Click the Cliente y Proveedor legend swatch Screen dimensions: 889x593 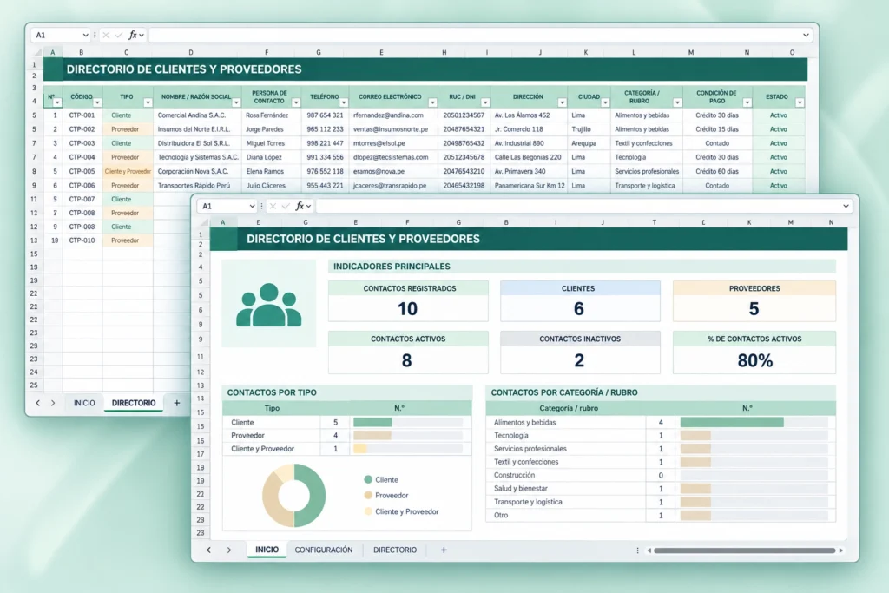coord(368,511)
